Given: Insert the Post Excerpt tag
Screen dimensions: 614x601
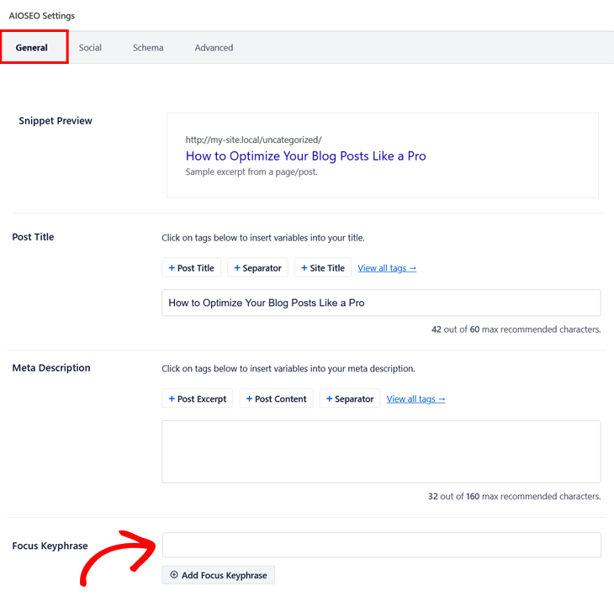Looking at the screenshot, I should pyautogui.click(x=198, y=398).
